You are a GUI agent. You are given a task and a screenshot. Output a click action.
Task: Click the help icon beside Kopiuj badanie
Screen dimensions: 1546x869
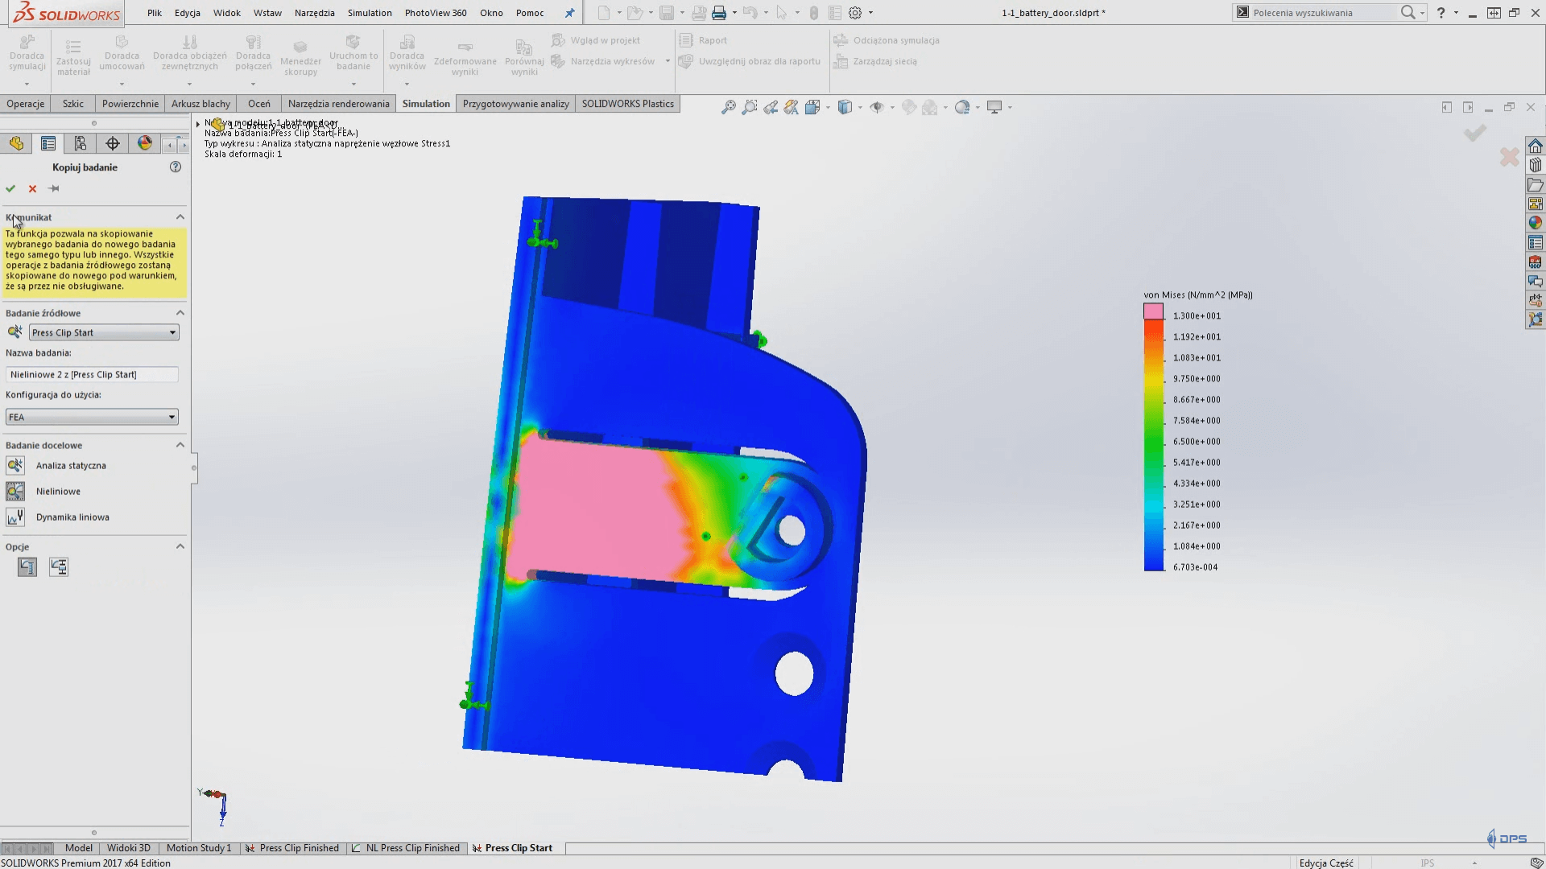click(x=176, y=167)
